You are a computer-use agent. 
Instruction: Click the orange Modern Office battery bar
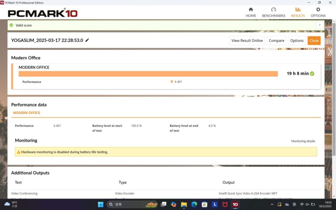coord(148,74)
